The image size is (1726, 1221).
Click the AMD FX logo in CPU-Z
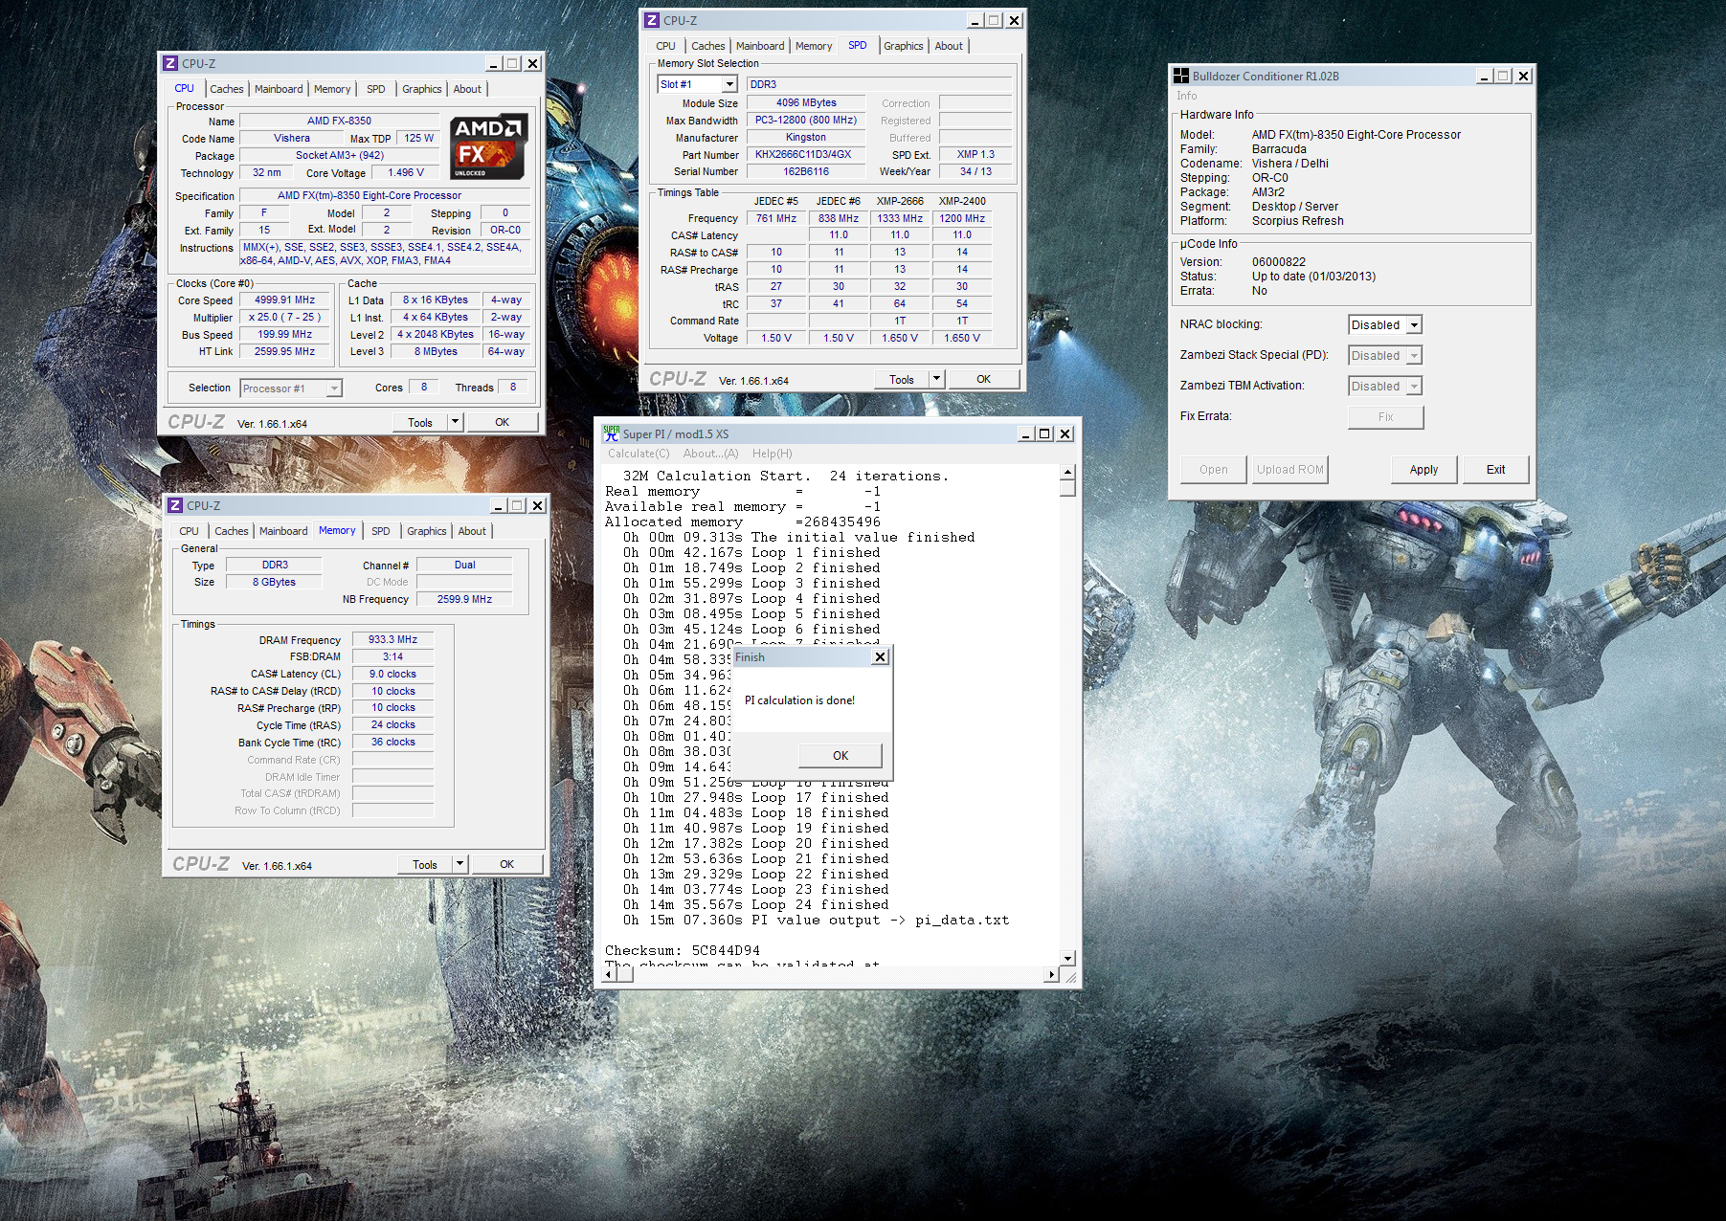coord(489,146)
